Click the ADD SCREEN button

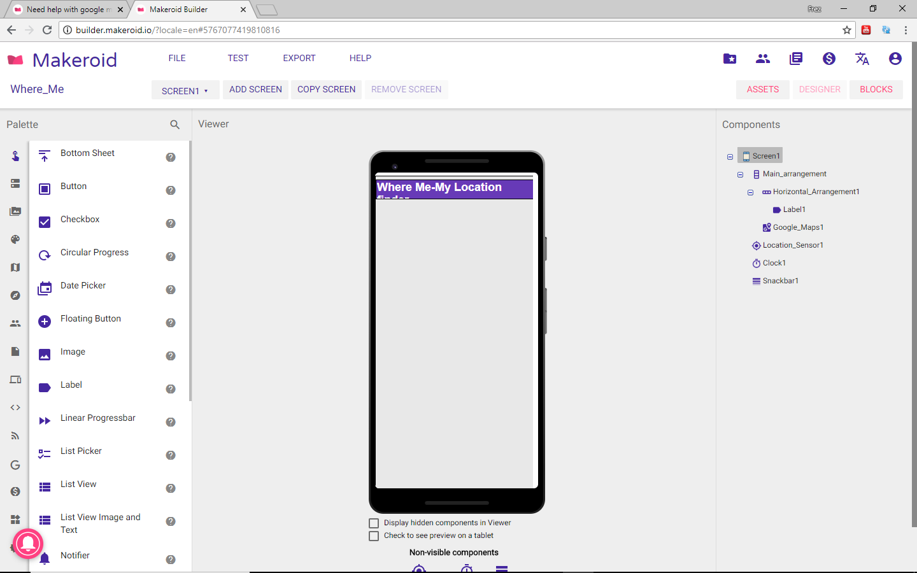pyautogui.click(x=255, y=90)
